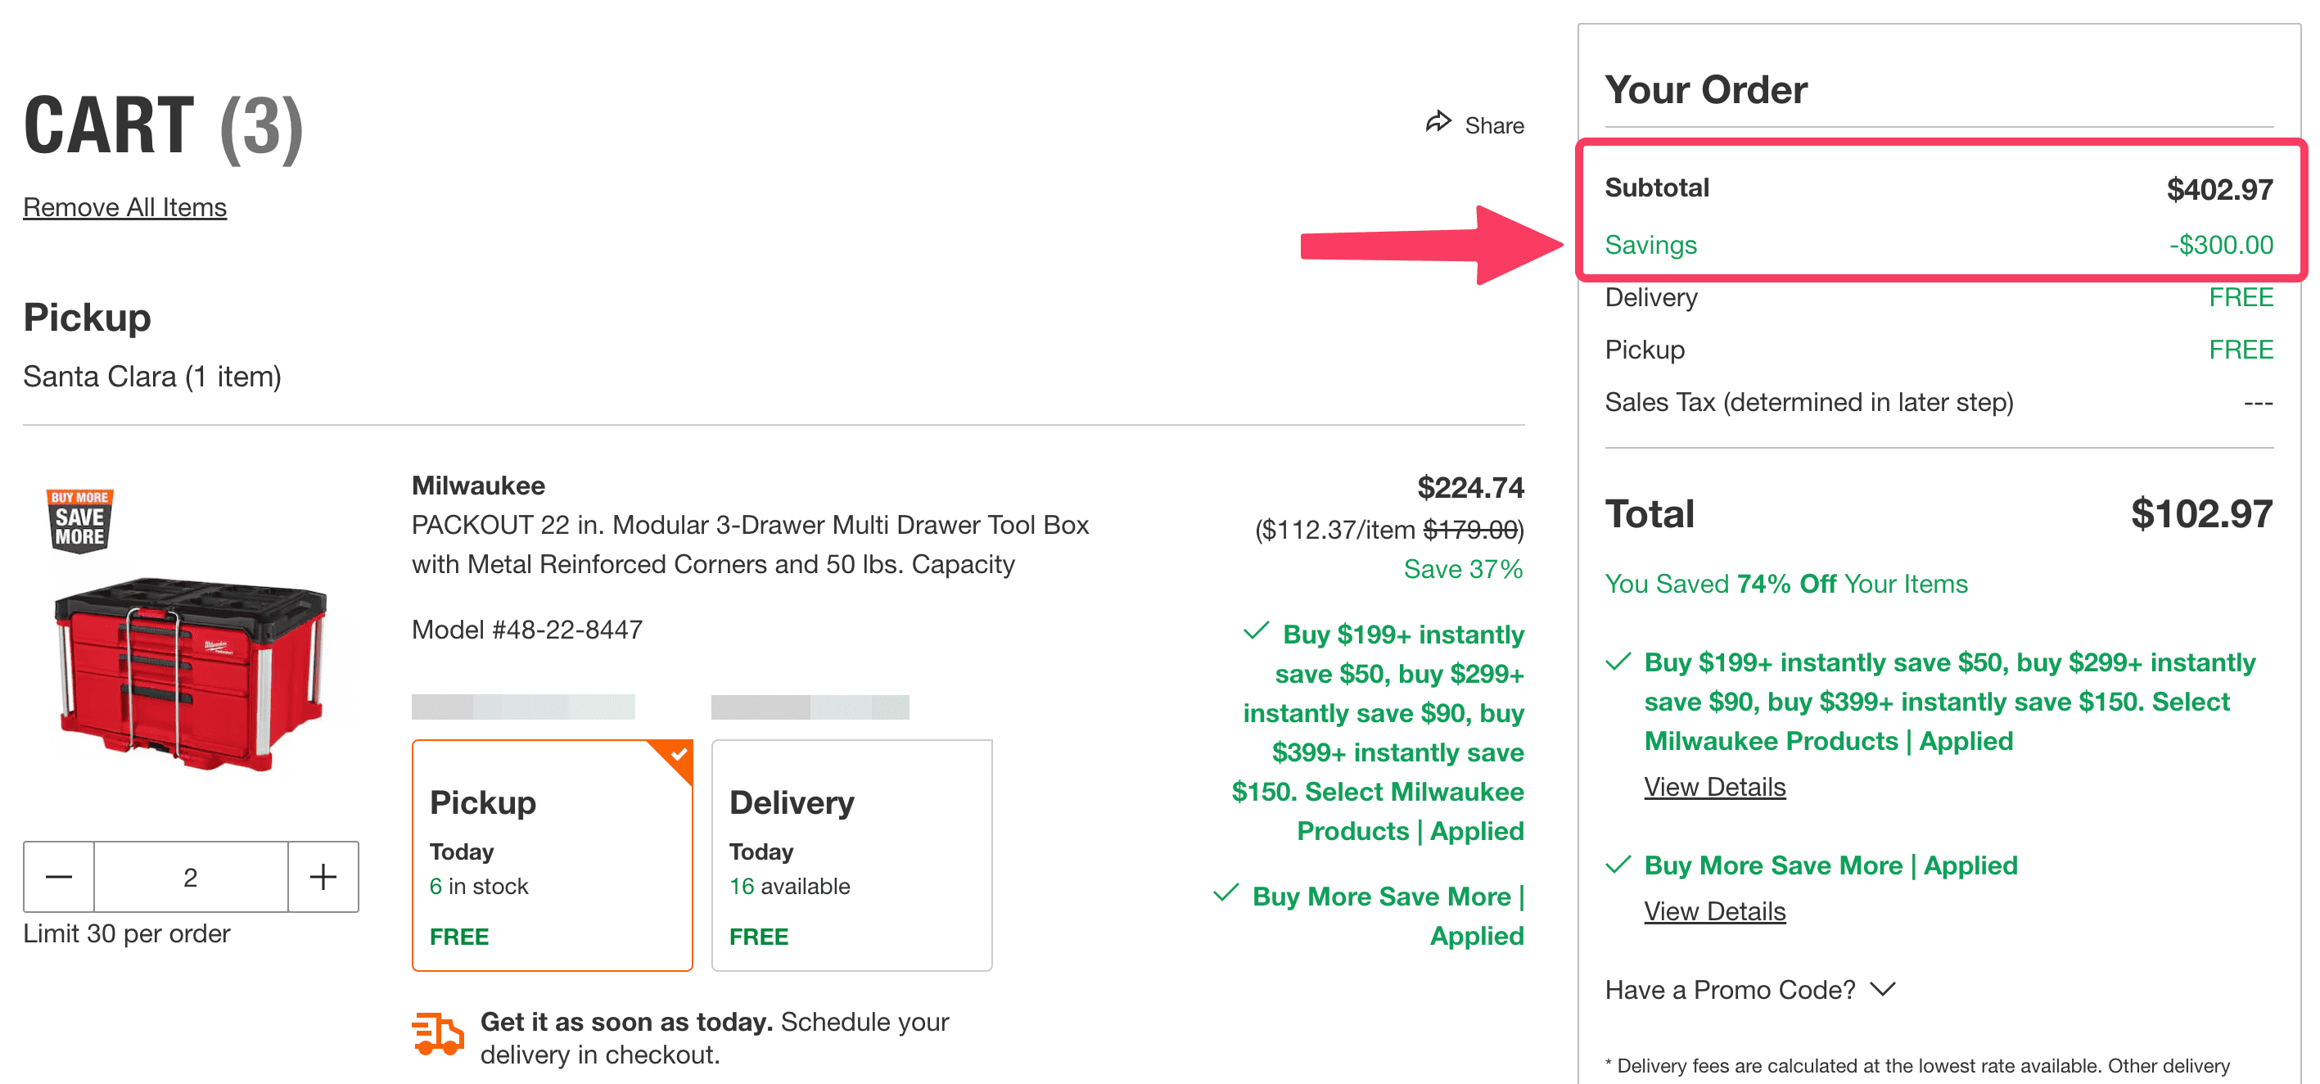Select the Delivery fulfillment option

(851, 856)
